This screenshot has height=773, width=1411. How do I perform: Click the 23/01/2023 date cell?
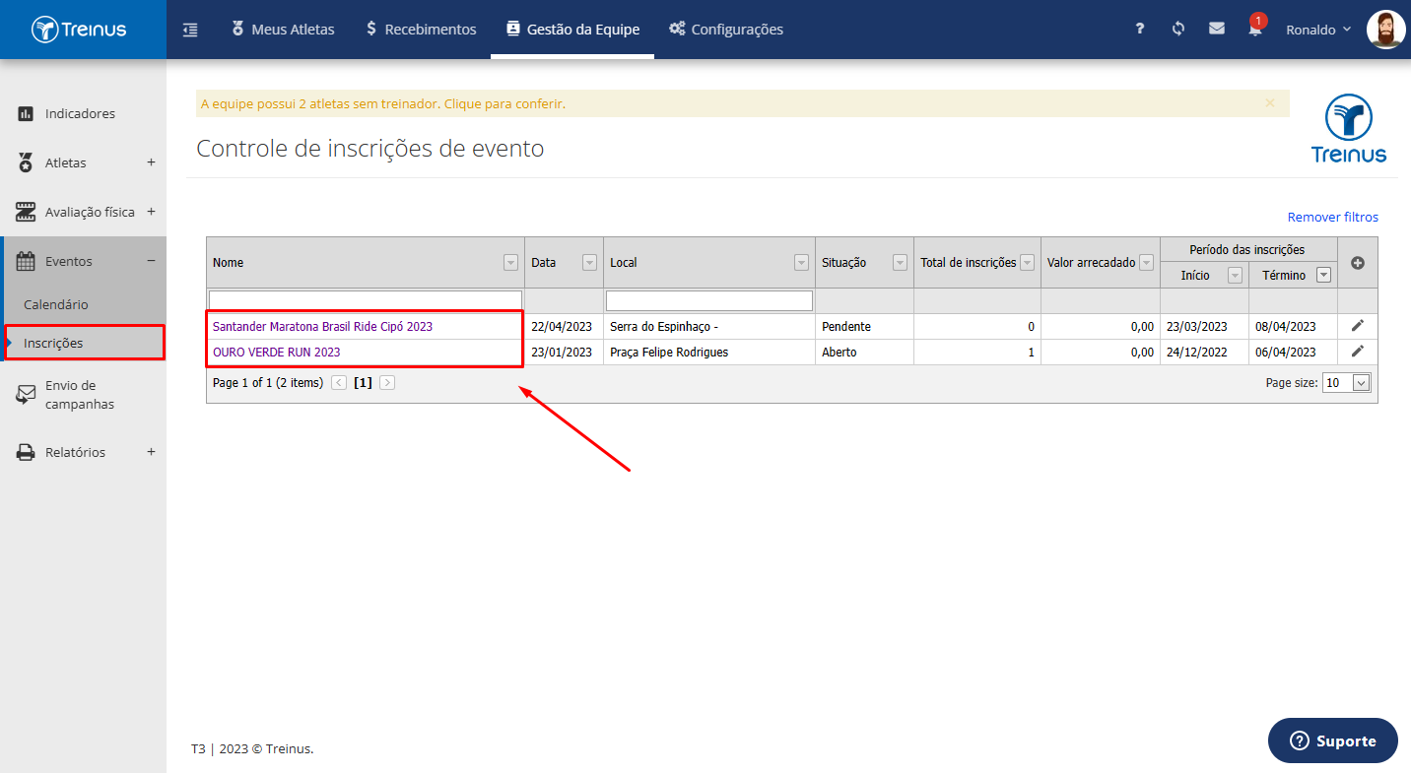pos(562,352)
